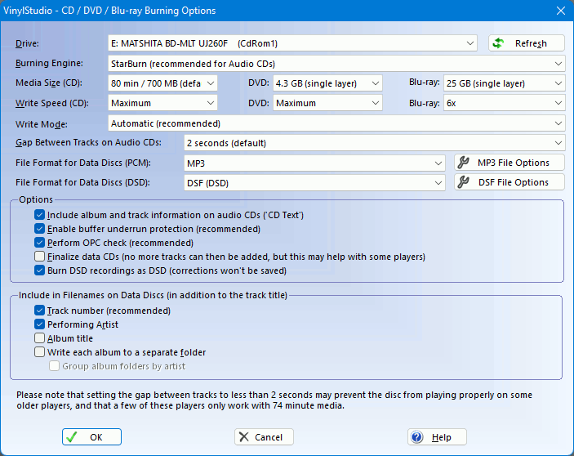
Task: Click the 'Write Mode:' label
Action: (42, 124)
